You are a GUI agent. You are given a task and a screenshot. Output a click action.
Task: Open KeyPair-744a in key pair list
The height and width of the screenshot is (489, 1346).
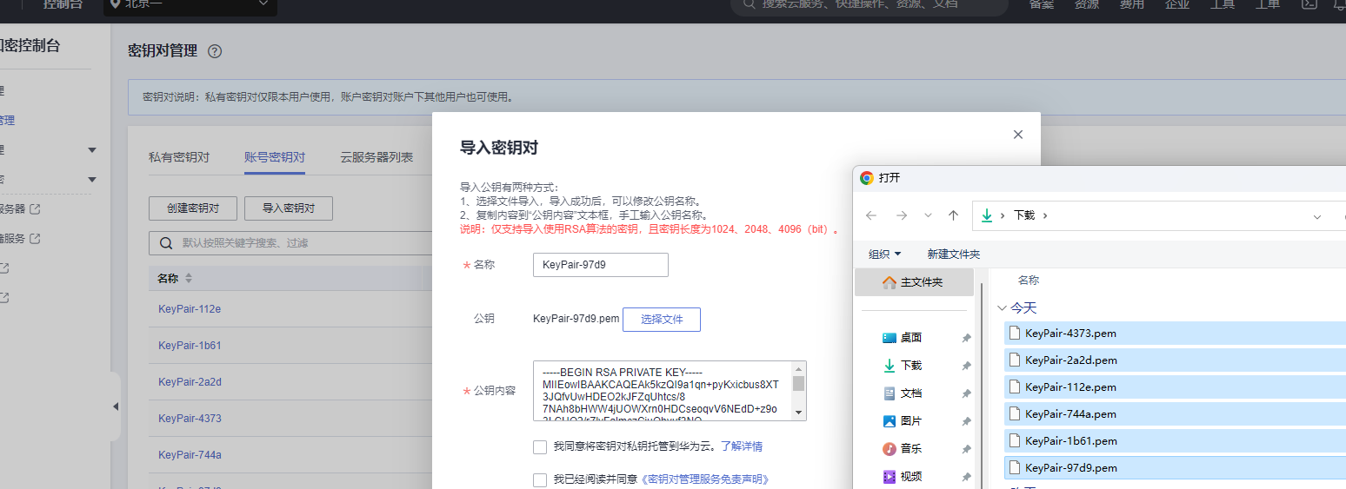(190, 455)
